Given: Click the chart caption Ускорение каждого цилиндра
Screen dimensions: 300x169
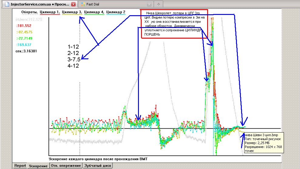Looking at the screenshot, I should [98, 159].
